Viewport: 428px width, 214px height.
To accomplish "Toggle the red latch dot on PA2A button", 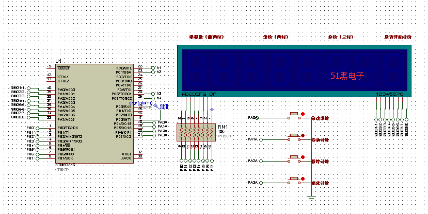I will [x=303, y=157].
